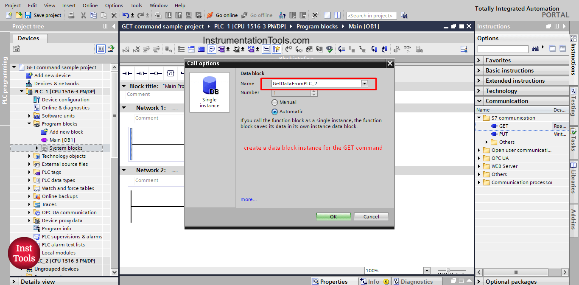
Task: Insert output coil from favorites bar
Action: click(157, 73)
